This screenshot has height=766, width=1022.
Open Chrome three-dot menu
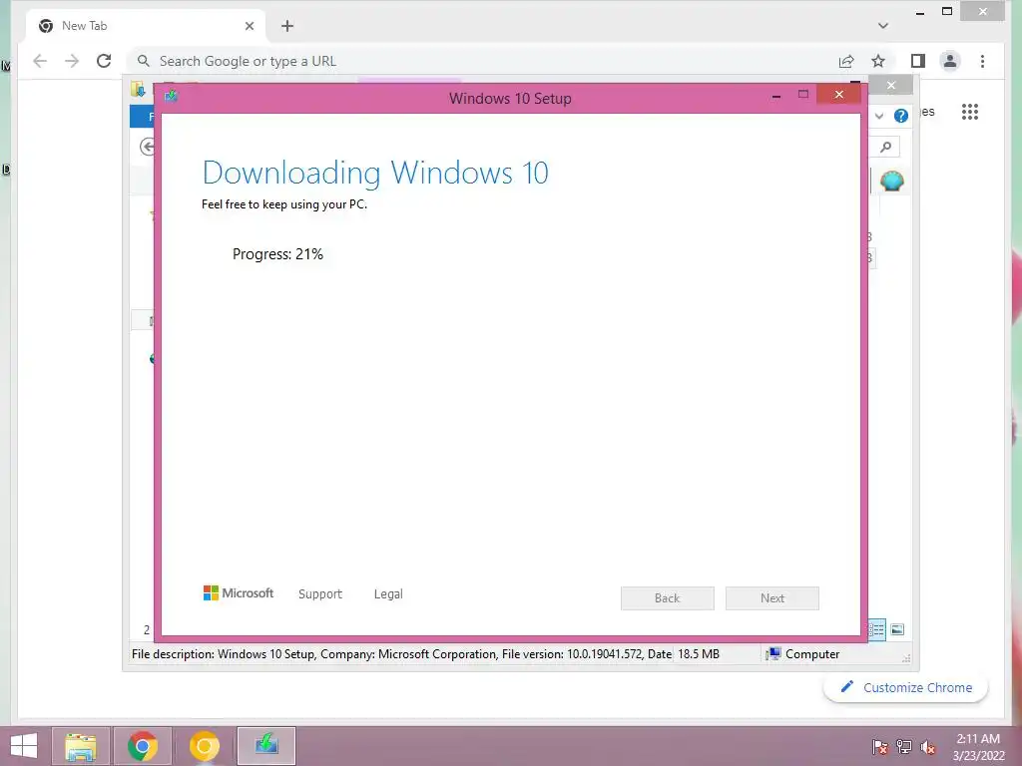(x=982, y=61)
